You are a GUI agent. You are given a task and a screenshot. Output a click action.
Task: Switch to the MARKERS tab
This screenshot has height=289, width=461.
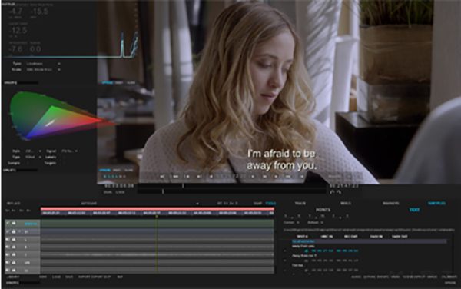[x=391, y=203]
